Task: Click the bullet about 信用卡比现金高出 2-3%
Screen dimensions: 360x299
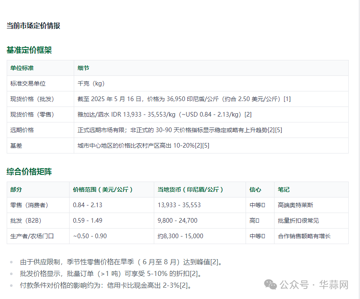Action: point(106,286)
